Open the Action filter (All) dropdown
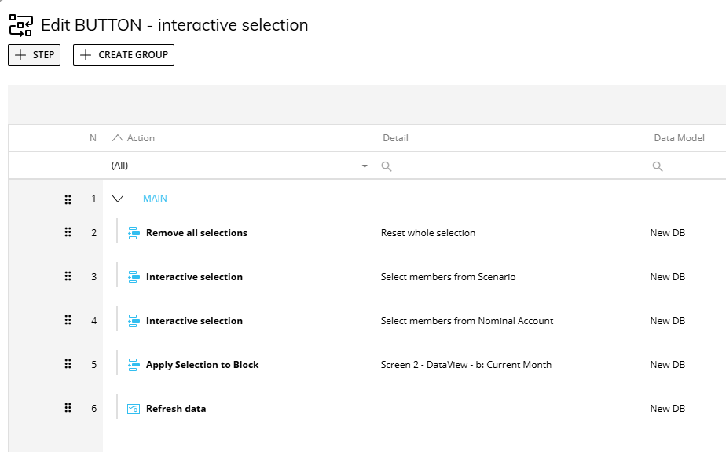Image resolution: width=726 pixels, height=452 pixels. pyautogui.click(x=364, y=166)
